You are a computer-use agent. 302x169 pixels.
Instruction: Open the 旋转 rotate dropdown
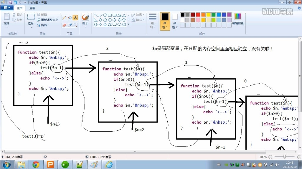[43, 25]
